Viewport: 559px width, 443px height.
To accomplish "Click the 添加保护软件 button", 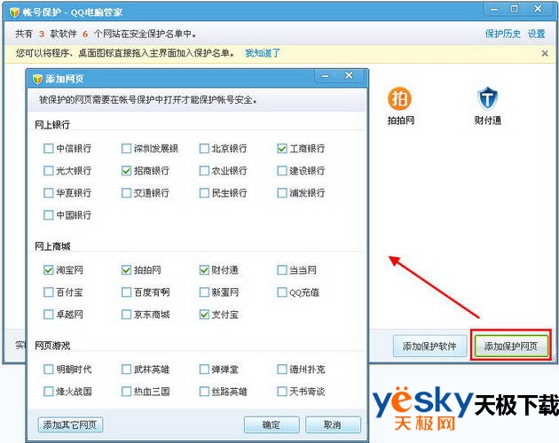I will pos(429,346).
